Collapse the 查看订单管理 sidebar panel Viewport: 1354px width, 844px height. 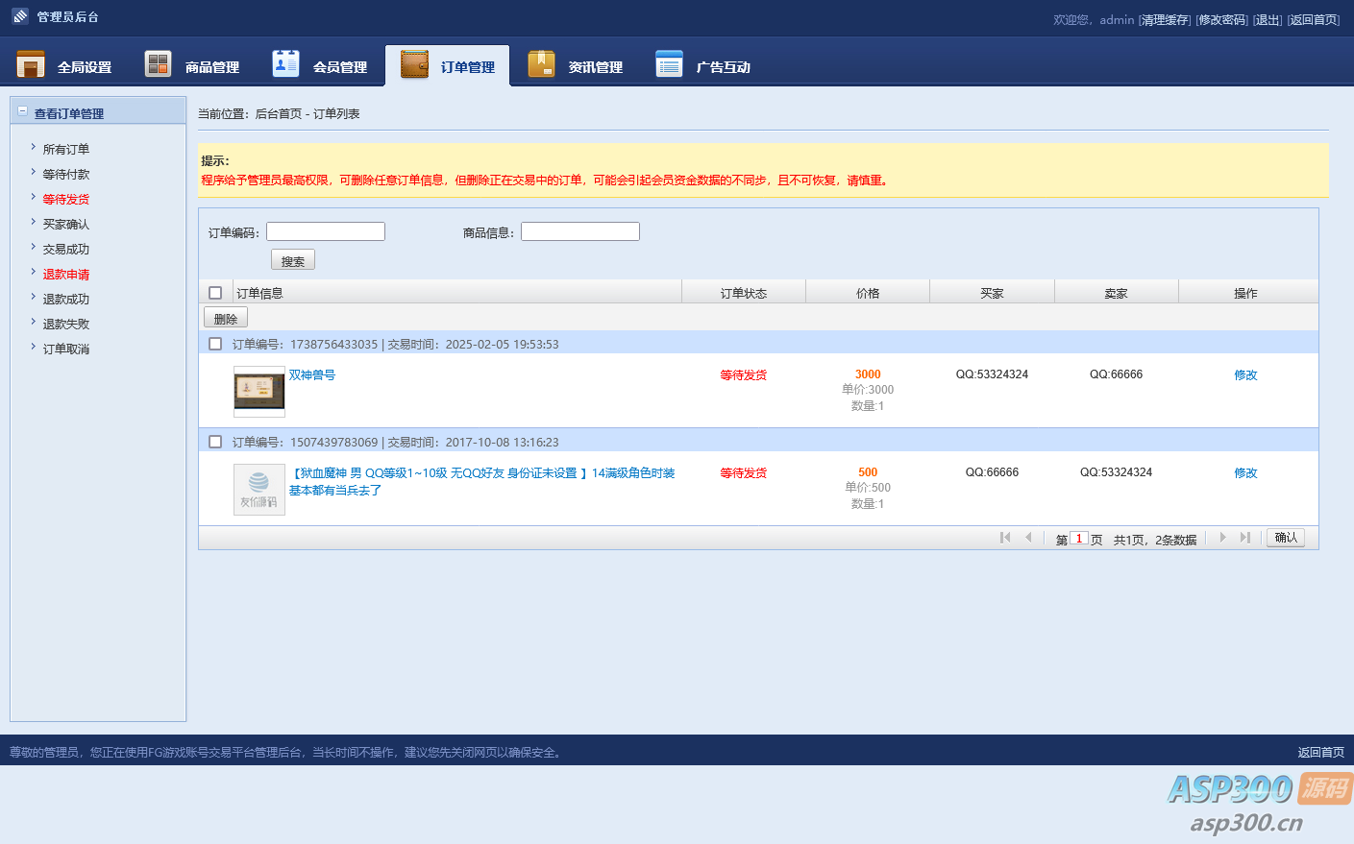(23, 111)
